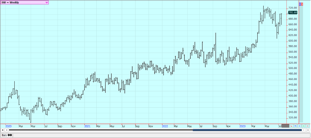Click the 680.00 price axis label
The image size is (311, 138).
[x=292, y=19]
